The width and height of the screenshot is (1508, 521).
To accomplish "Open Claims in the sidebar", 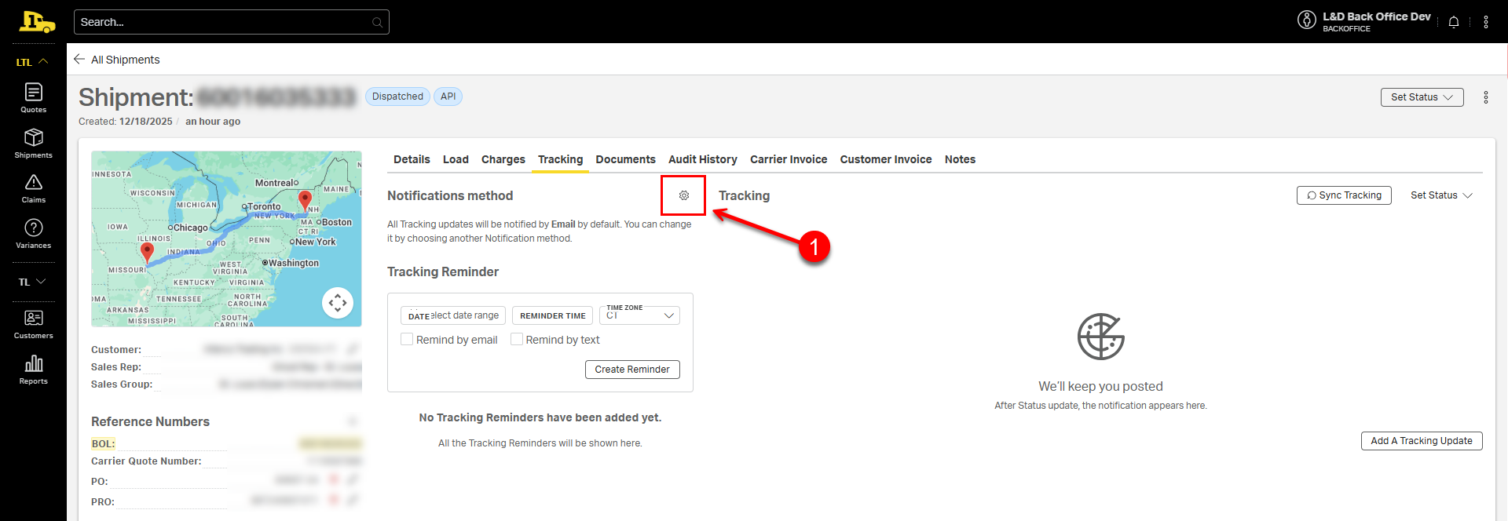I will point(33,188).
